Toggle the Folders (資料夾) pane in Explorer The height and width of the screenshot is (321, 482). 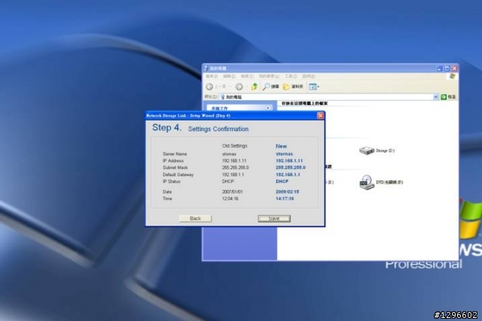click(x=293, y=87)
